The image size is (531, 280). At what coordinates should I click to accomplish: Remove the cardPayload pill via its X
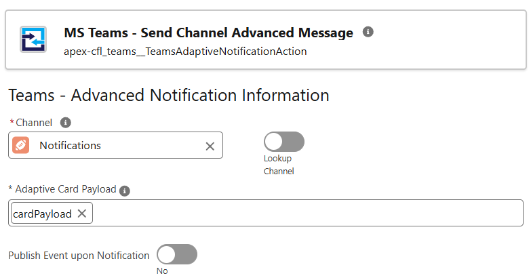pyautogui.click(x=82, y=214)
